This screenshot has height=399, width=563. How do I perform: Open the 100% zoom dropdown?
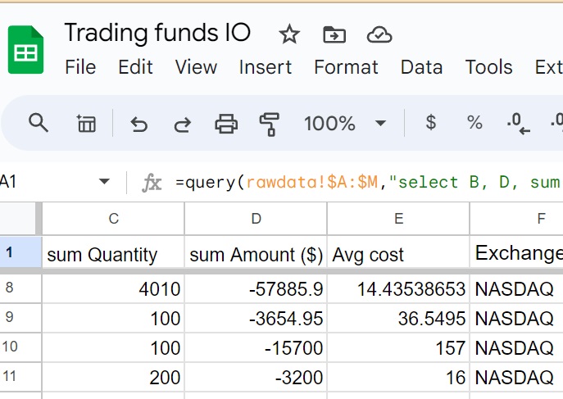tap(344, 123)
